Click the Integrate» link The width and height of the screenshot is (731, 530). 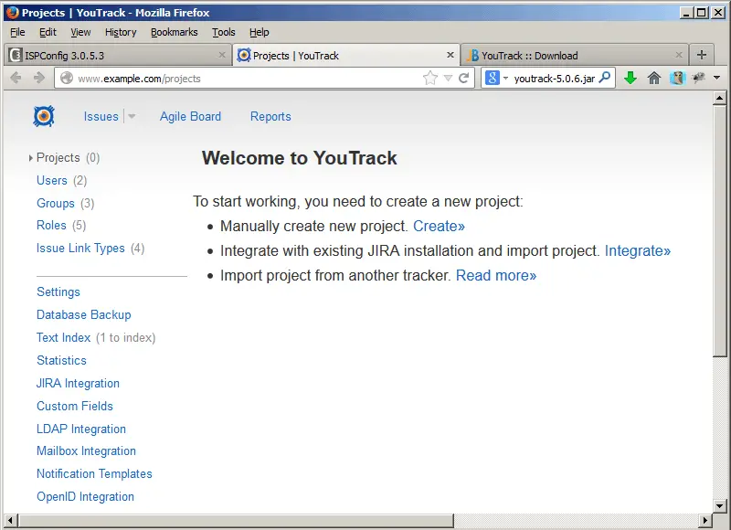coord(638,250)
